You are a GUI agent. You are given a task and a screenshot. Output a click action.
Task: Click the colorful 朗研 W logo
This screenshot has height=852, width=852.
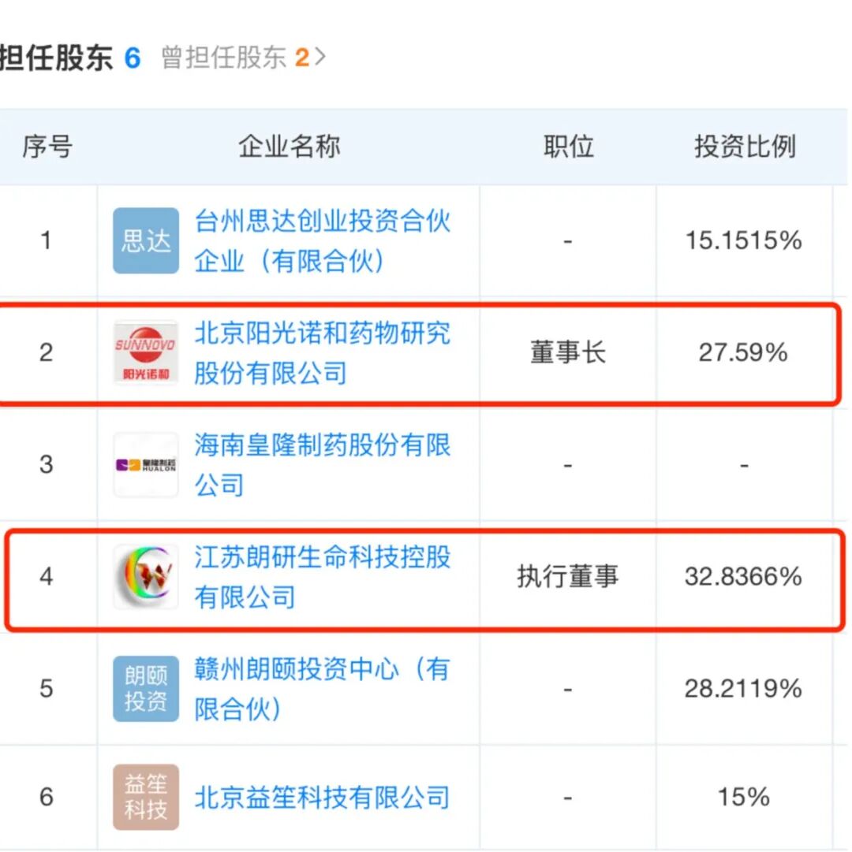click(x=145, y=576)
